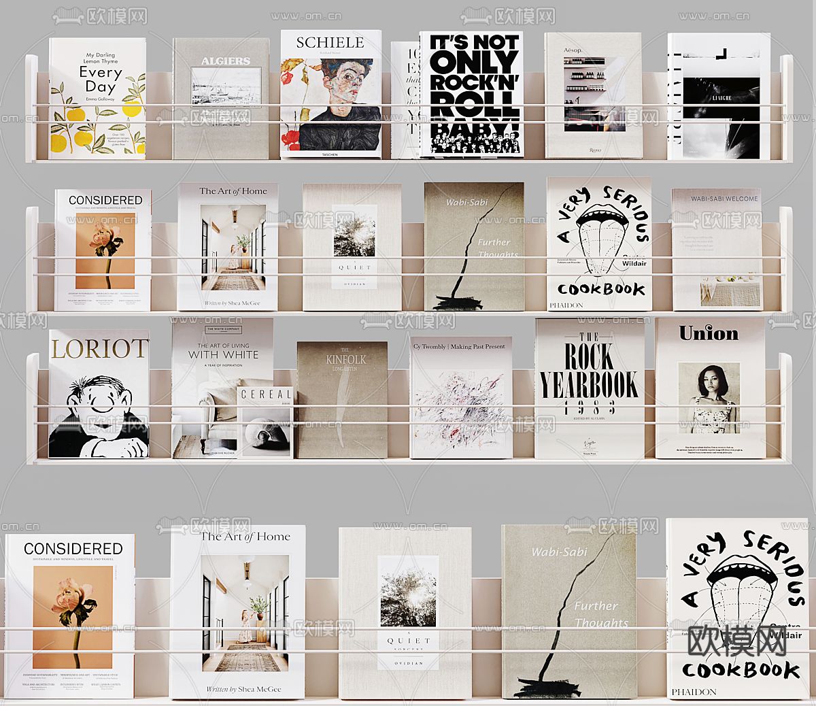Viewport: 816px width, 706px height.
Task: Click the large close-up 'Considered' magazine cover
Action: click(x=71, y=616)
